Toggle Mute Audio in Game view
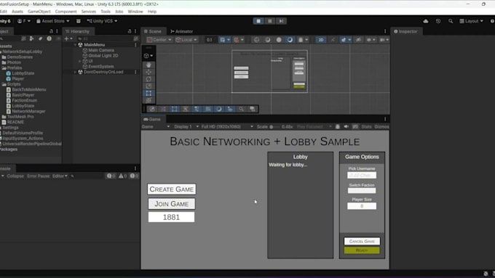Screen dimensions: 495x278 [346, 126]
